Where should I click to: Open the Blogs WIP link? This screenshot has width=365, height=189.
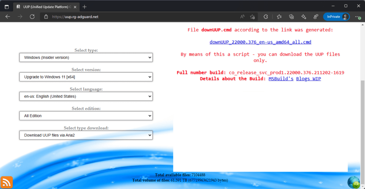(x=308, y=79)
